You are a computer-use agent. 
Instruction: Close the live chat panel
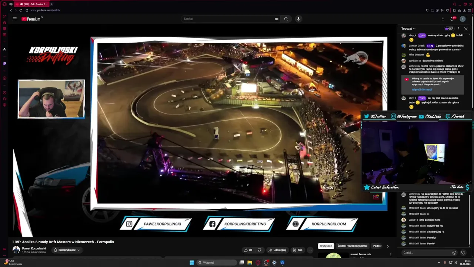pyautogui.click(x=466, y=29)
